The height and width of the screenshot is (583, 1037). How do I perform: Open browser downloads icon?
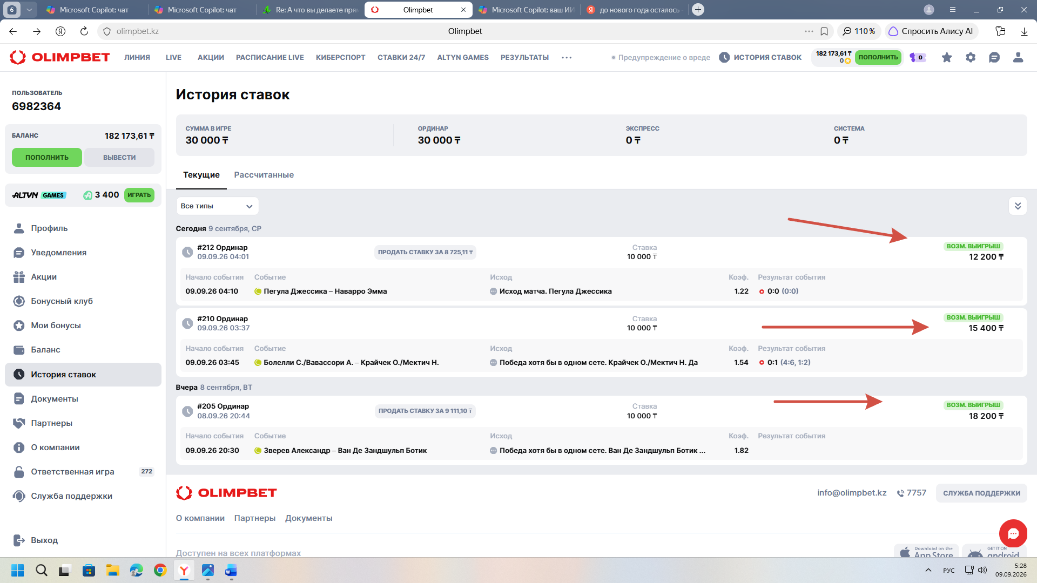1024,31
